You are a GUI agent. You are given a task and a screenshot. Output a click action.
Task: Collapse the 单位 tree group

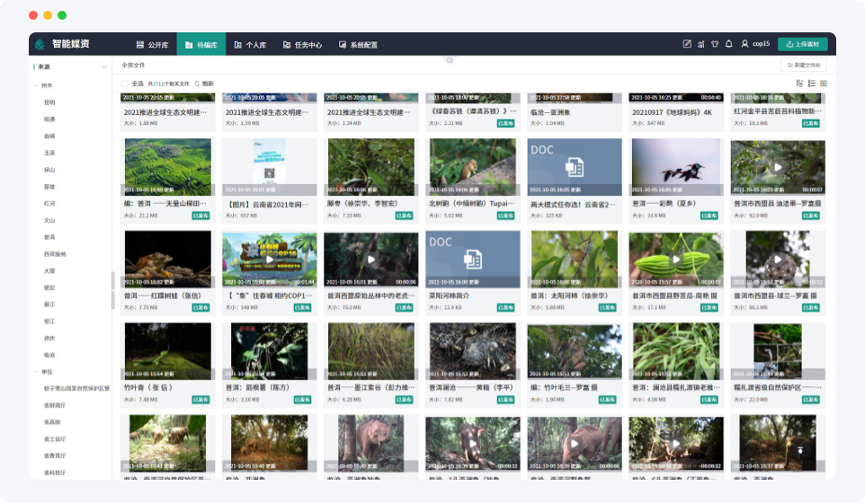click(x=35, y=372)
